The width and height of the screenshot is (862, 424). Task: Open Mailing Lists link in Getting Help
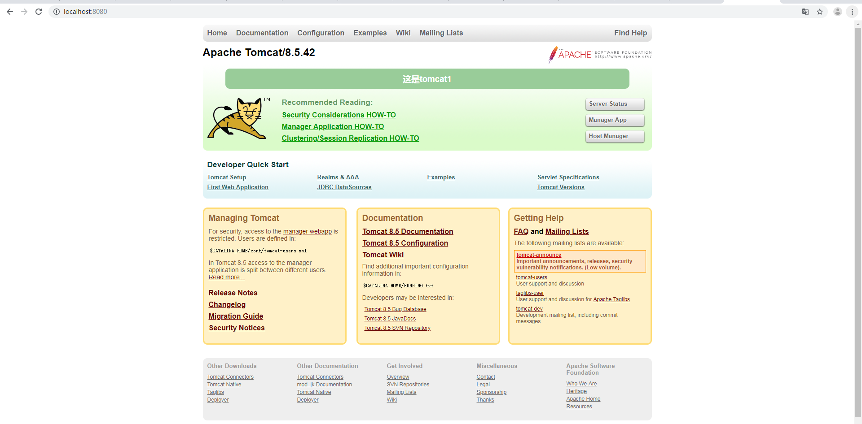pos(567,232)
